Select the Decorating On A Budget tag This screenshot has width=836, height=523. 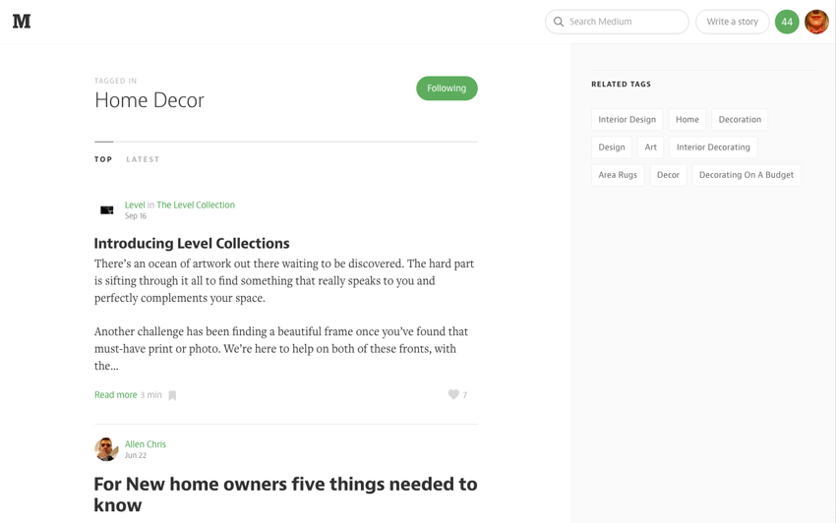point(746,175)
